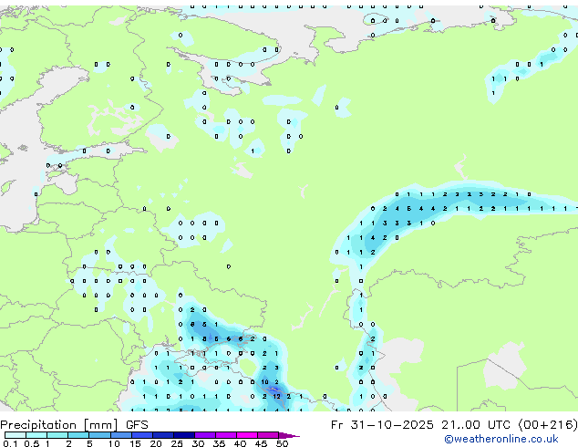Click the legend label '0.1'

[10, 443]
